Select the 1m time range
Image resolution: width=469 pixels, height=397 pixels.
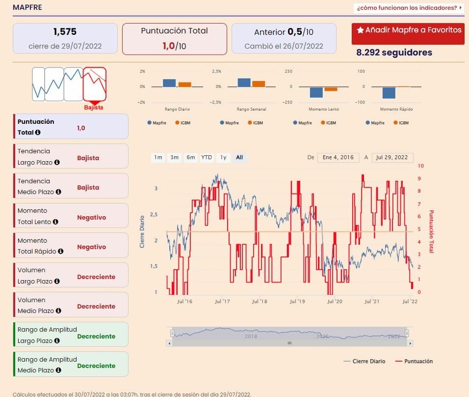point(158,158)
